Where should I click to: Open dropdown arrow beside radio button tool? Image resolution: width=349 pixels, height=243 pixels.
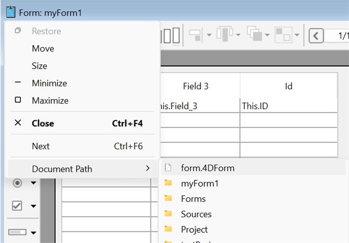tap(34, 183)
